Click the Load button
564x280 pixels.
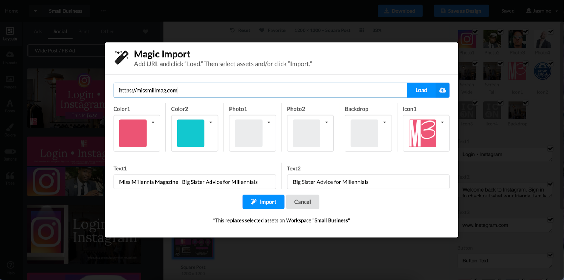click(421, 90)
